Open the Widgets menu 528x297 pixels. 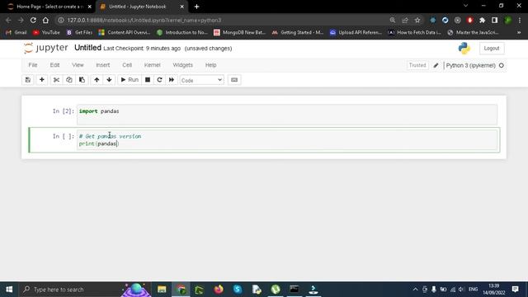183,65
